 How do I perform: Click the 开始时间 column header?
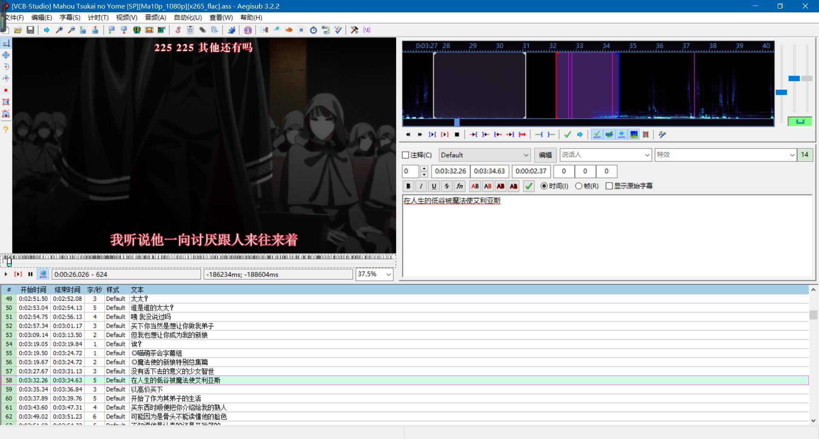point(33,290)
